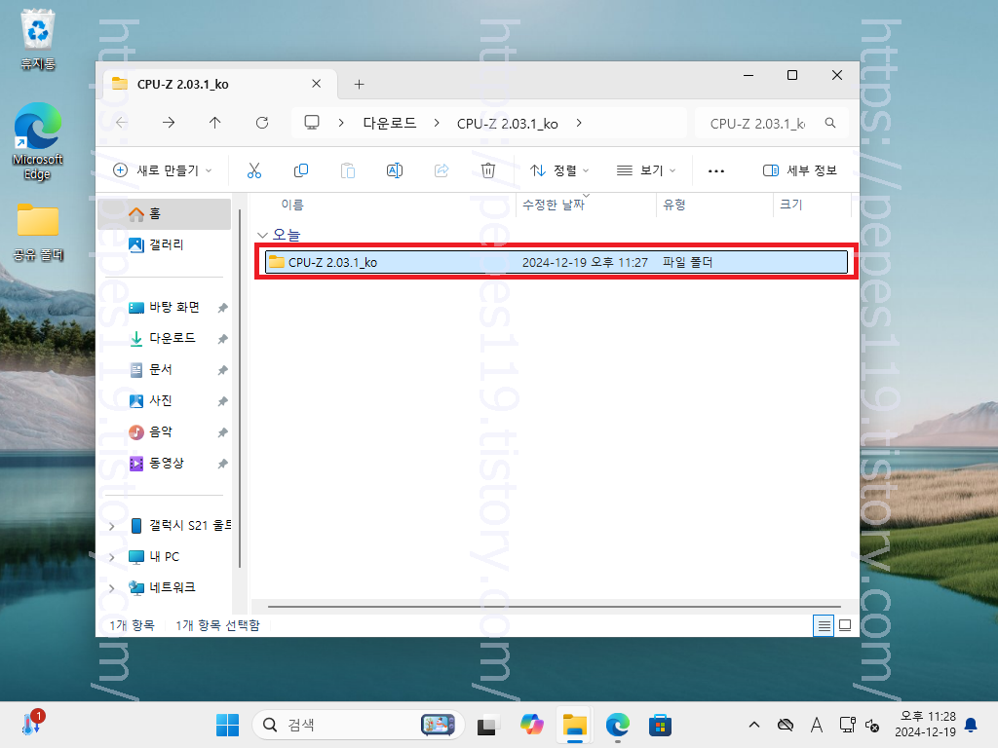This screenshot has height=748, width=998.
Task: Open 갤러리 in navigation pane
Action: pos(164,244)
